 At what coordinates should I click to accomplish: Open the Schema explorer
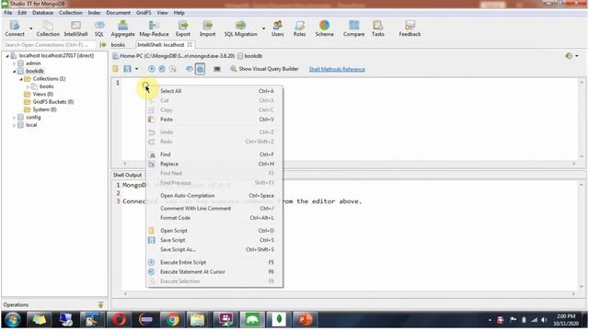pyautogui.click(x=324, y=29)
